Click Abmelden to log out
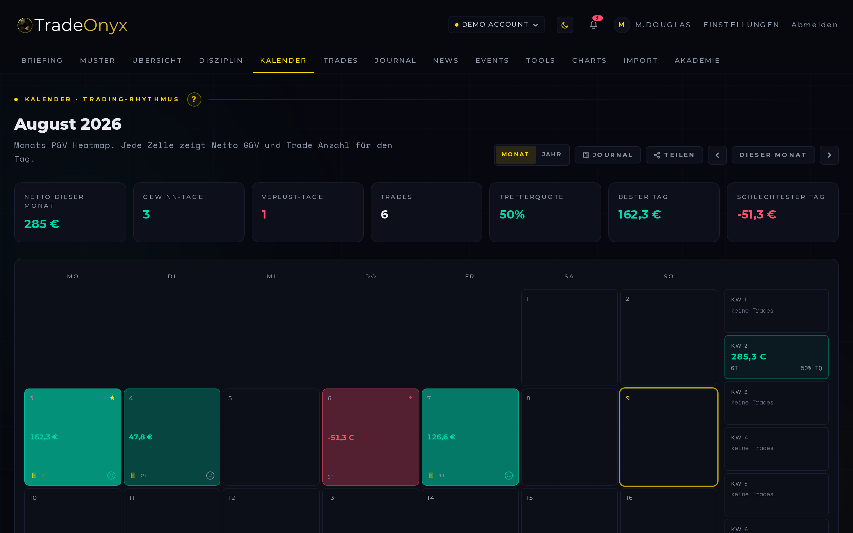This screenshot has width=853, height=533. tap(814, 25)
